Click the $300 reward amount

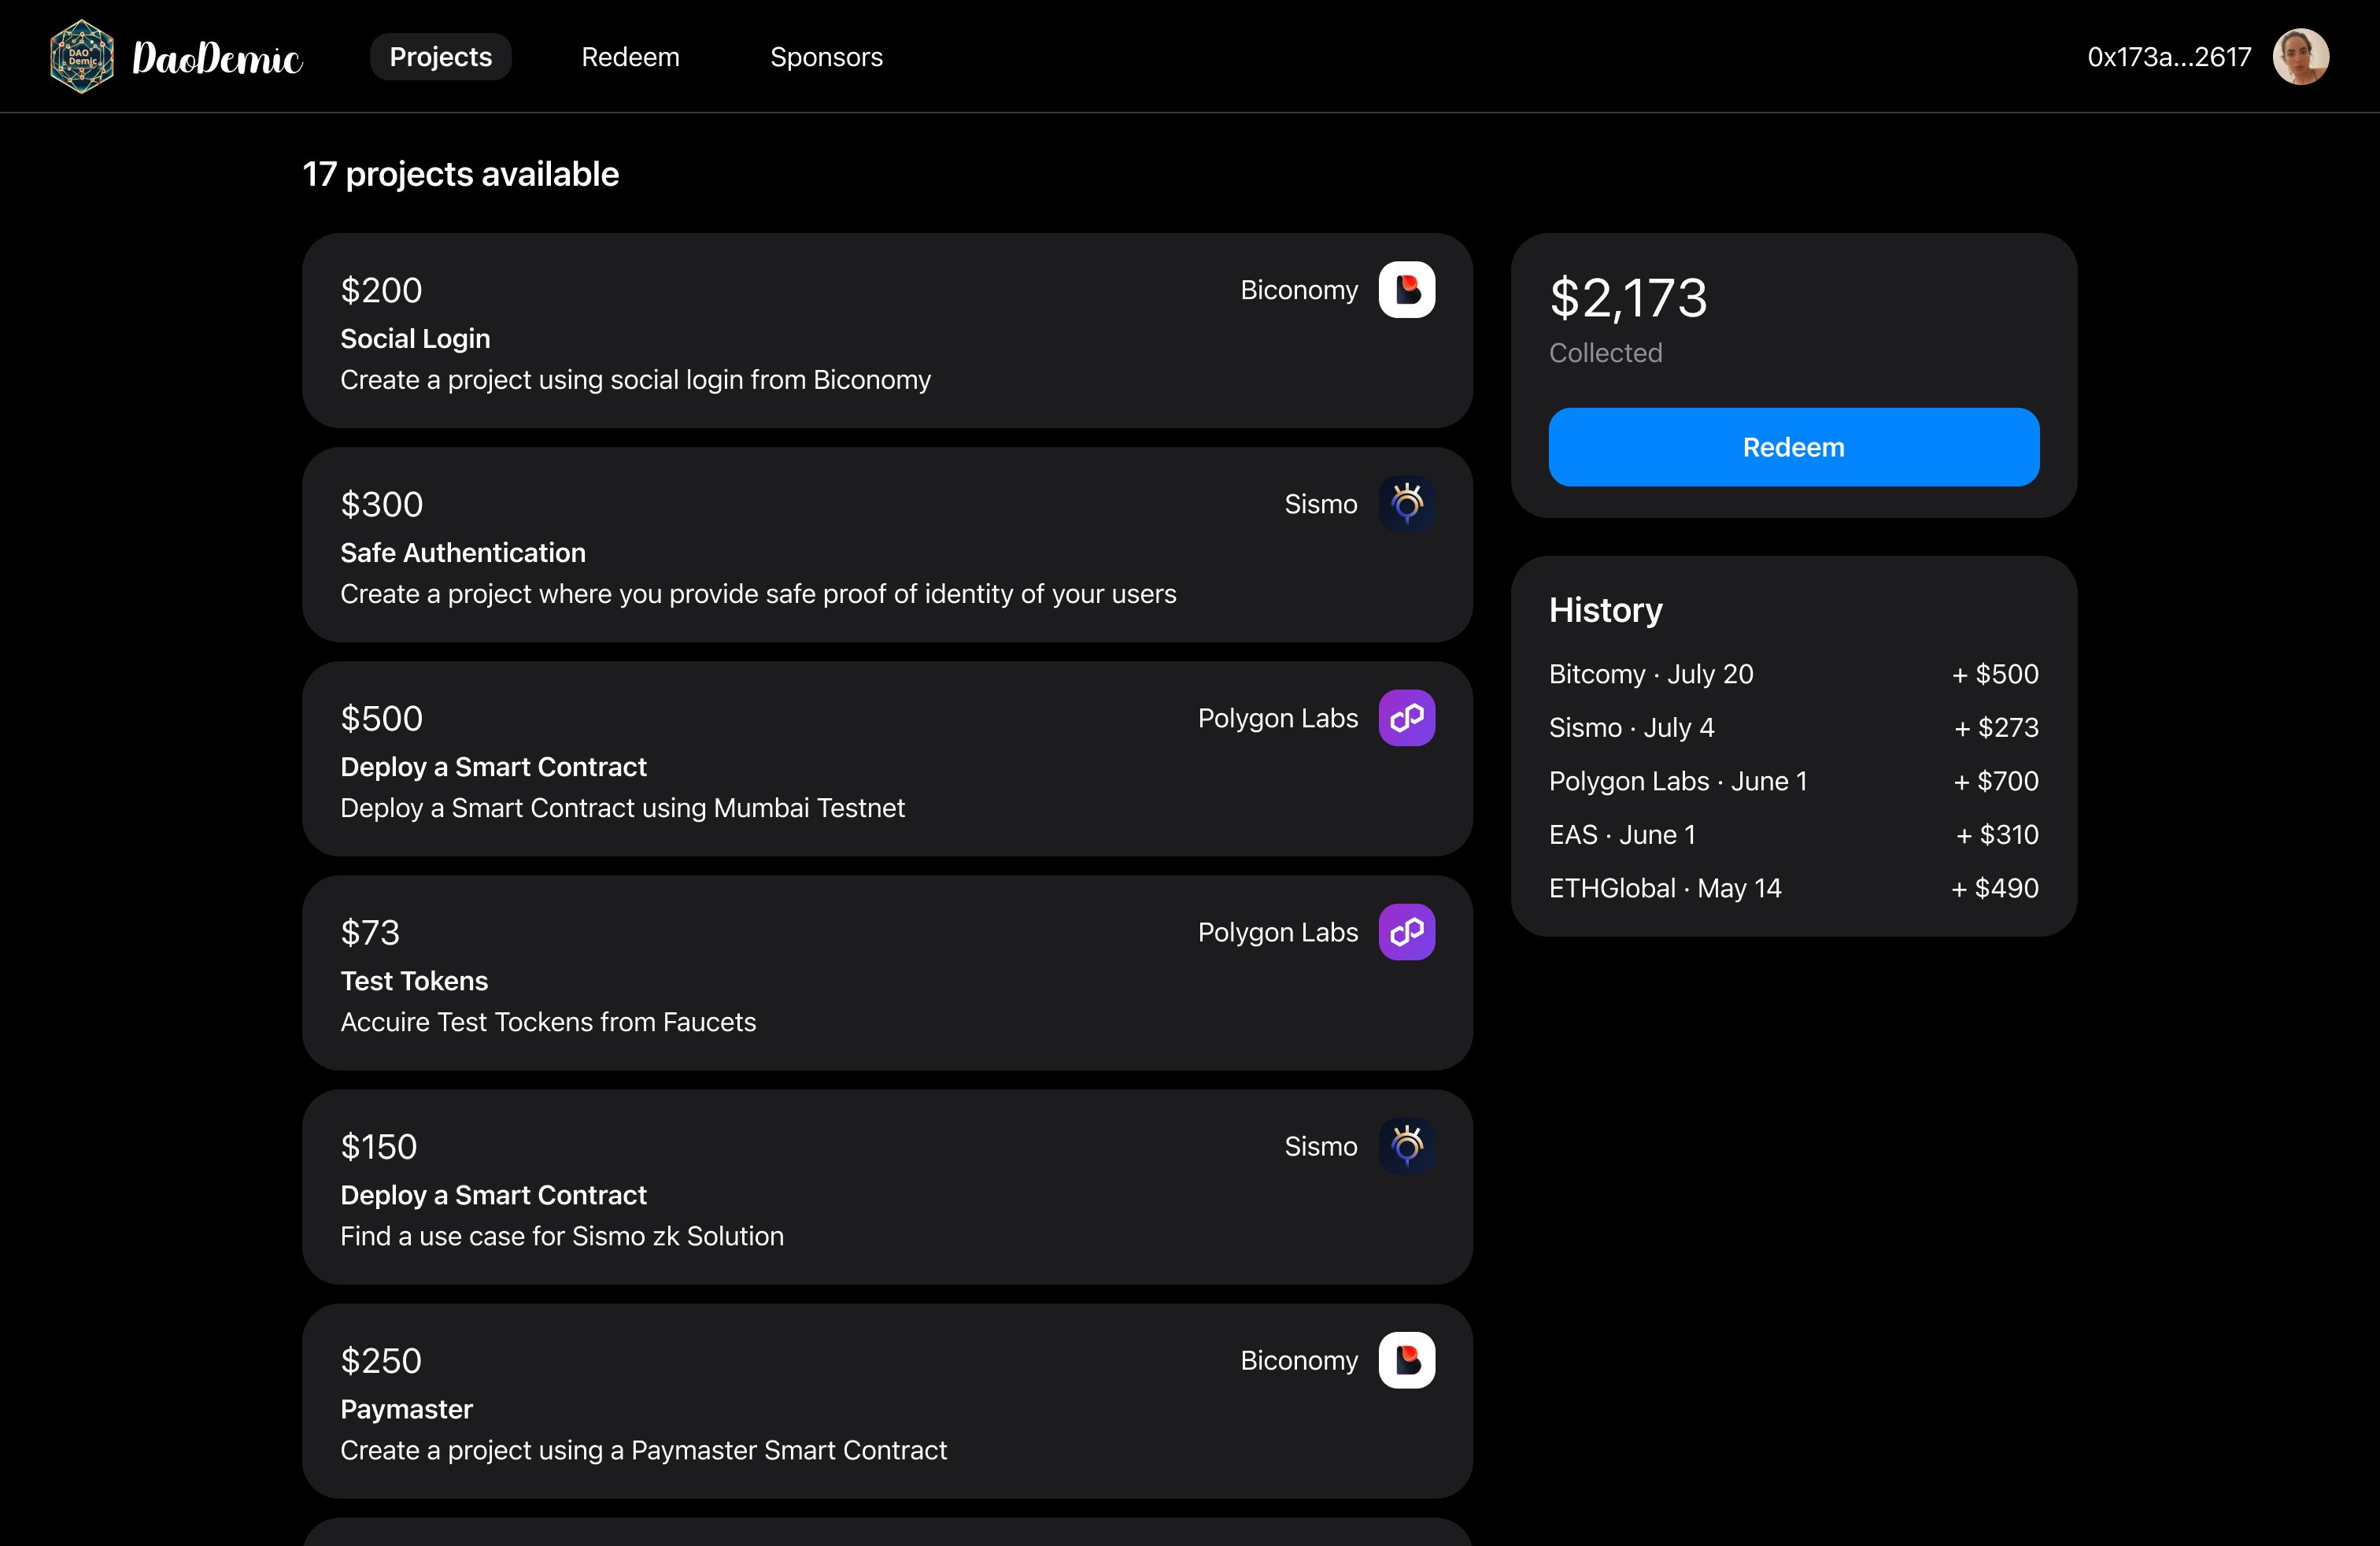click(x=381, y=504)
